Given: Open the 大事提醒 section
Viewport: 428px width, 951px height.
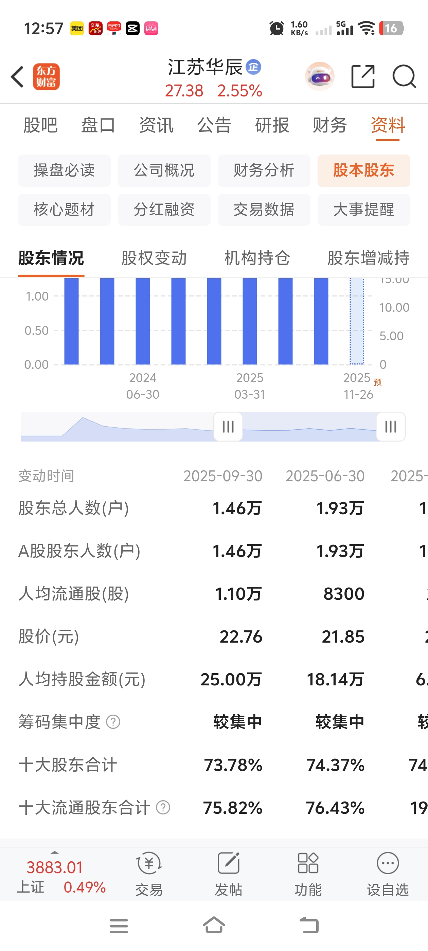Looking at the screenshot, I should coord(364,210).
